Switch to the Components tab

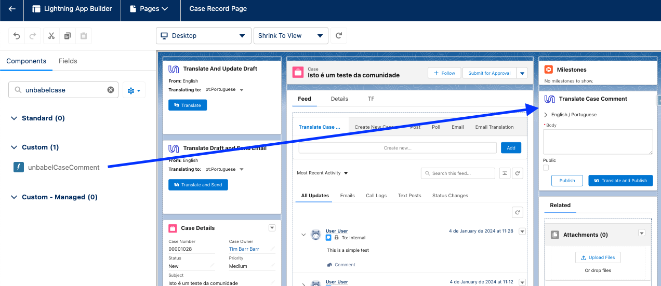point(27,61)
